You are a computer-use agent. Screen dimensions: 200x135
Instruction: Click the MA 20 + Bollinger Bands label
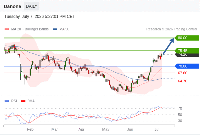tap(30, 29)
